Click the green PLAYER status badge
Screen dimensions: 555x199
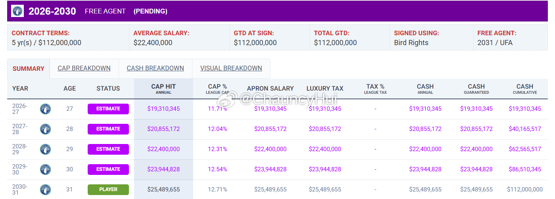pyautogui.click(x=108, y=190)
